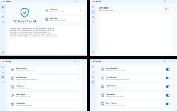Go to home icon in tools window sidebar
Screen dimensions: 177x111
click(3, 67)
